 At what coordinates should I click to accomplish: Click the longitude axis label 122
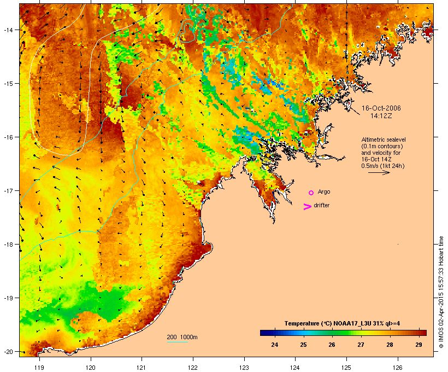[x=193, y=368]
